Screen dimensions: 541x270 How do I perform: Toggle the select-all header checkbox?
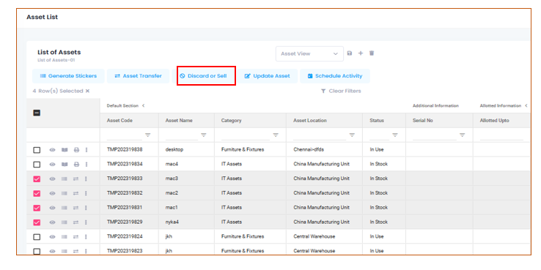37,113
